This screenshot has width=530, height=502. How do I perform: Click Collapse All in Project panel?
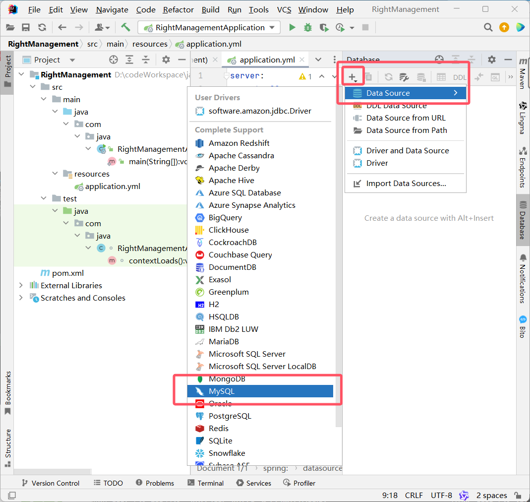coord(146,60)
